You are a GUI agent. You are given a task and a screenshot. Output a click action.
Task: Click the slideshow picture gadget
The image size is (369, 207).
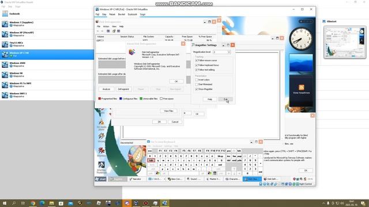pyautogui.click(x=301, y=63)
